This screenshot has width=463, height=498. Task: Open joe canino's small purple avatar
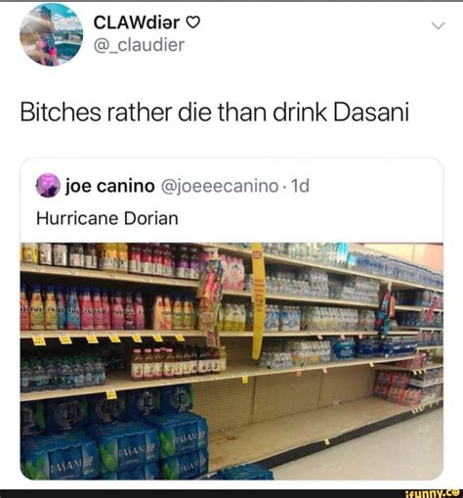(x=48, y=186)
